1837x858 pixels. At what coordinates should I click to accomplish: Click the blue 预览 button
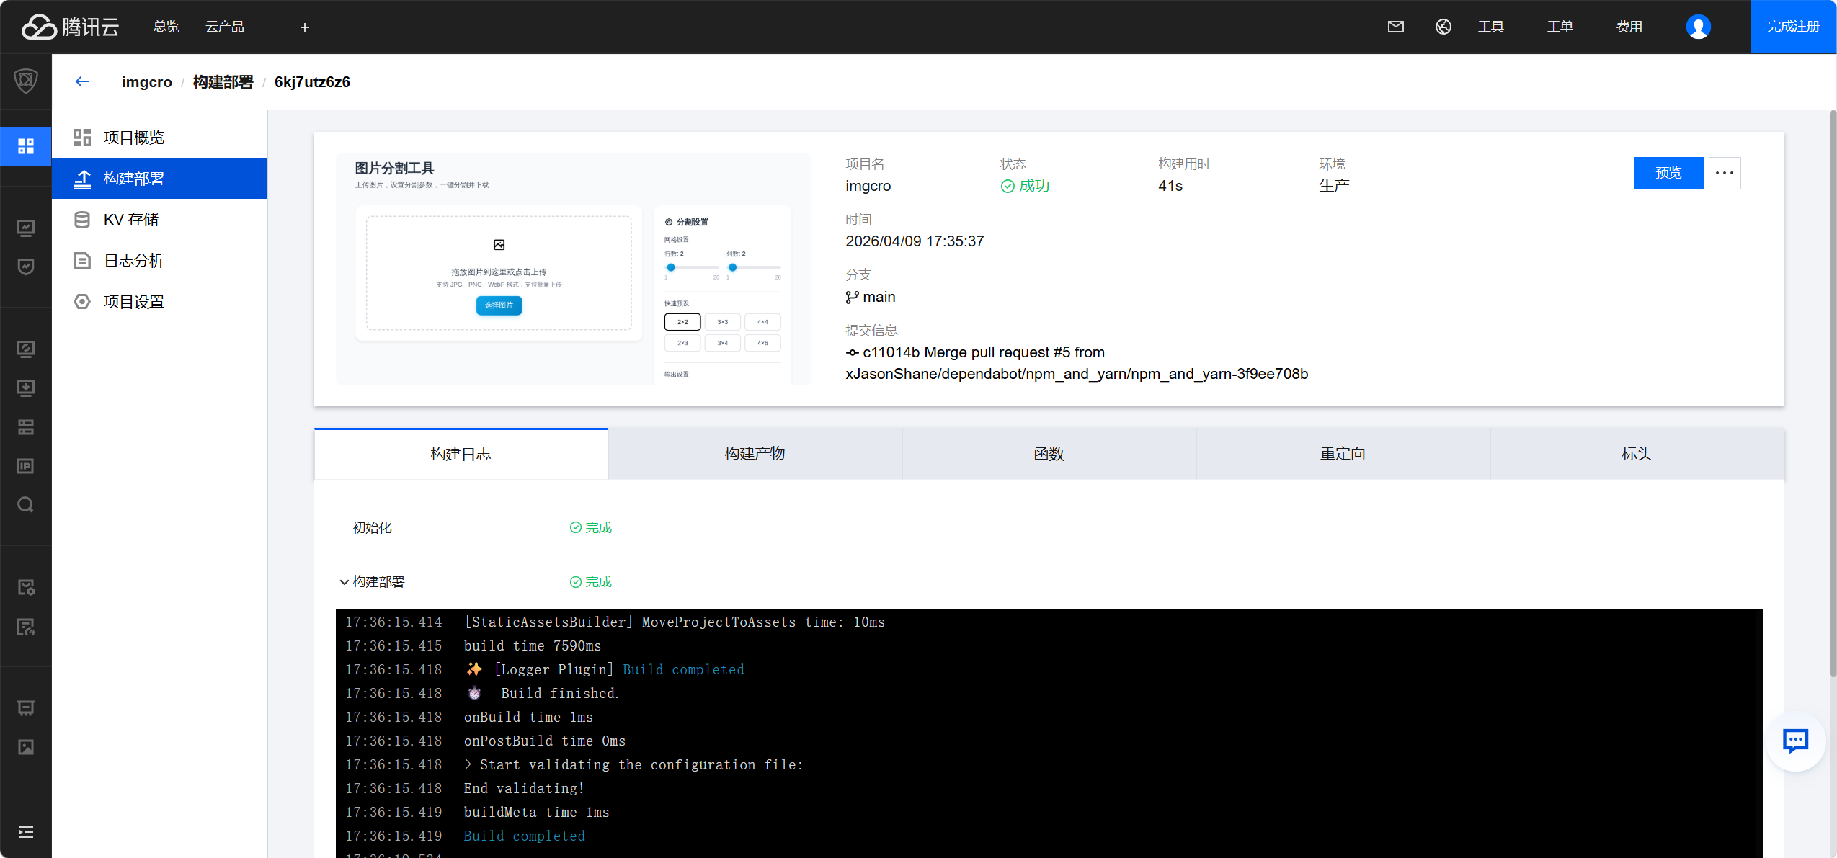pos(1668,173)
